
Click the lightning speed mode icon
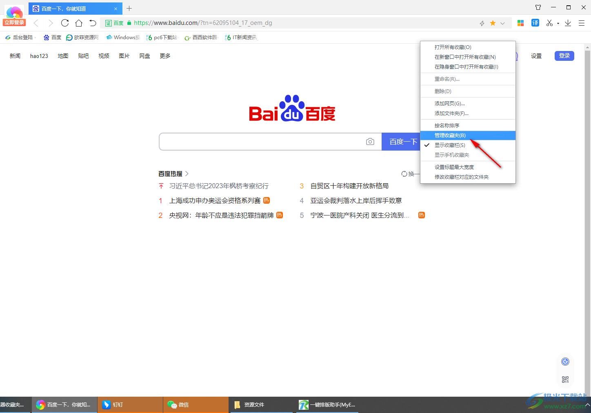pos(482,23)
